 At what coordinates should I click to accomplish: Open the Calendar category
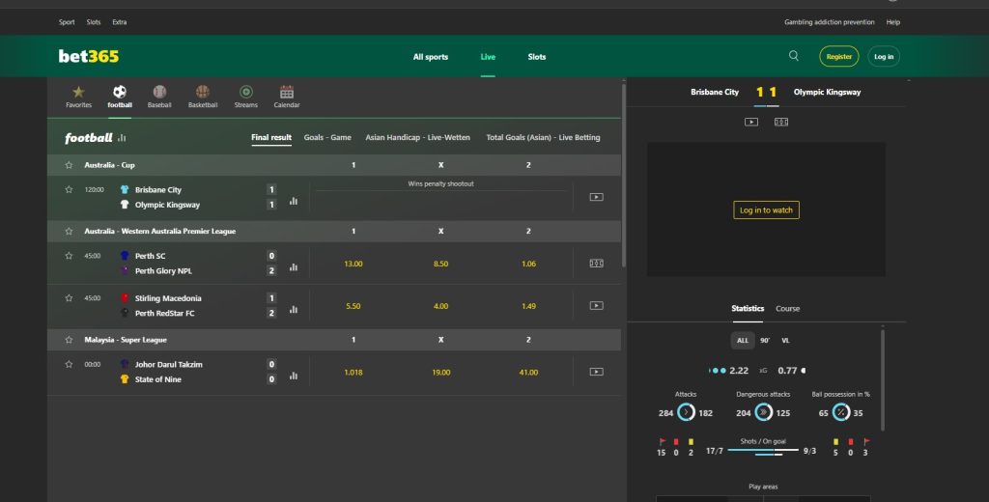pos(286,97)
